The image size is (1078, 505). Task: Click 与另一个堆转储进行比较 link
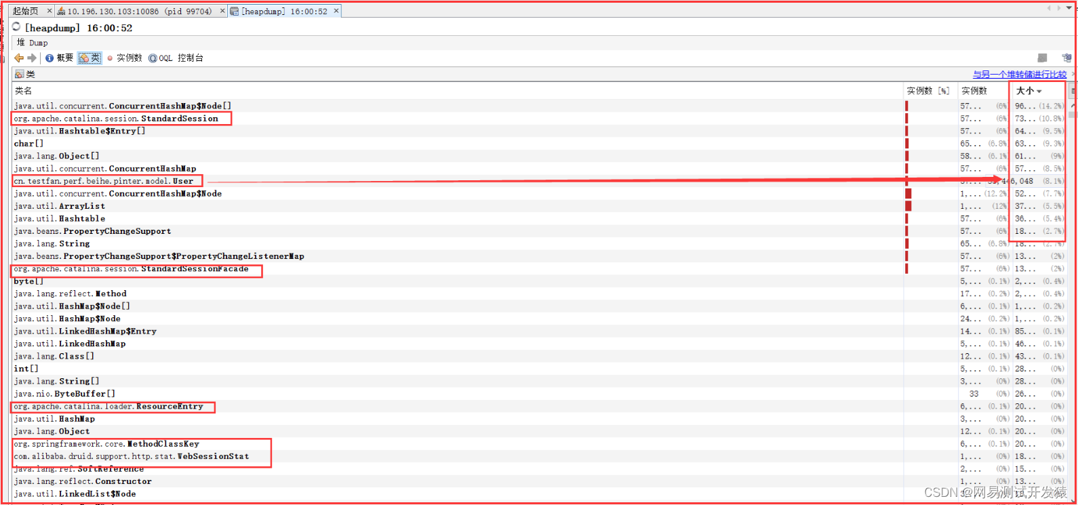click(x=1020, y=75)
